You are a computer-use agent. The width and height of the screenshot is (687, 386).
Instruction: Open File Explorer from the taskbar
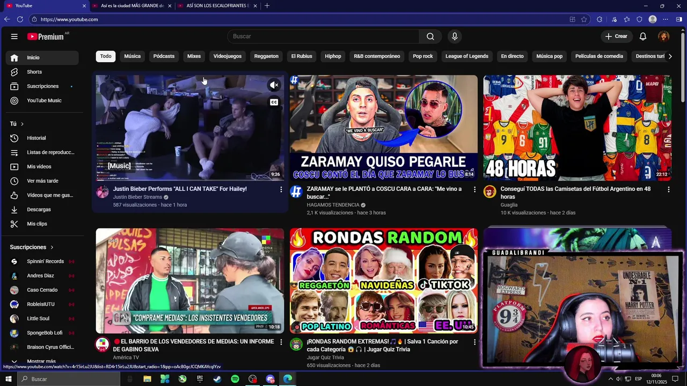147,379
